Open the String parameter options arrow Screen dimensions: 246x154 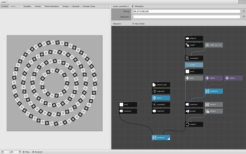click(x=244, y=11)
